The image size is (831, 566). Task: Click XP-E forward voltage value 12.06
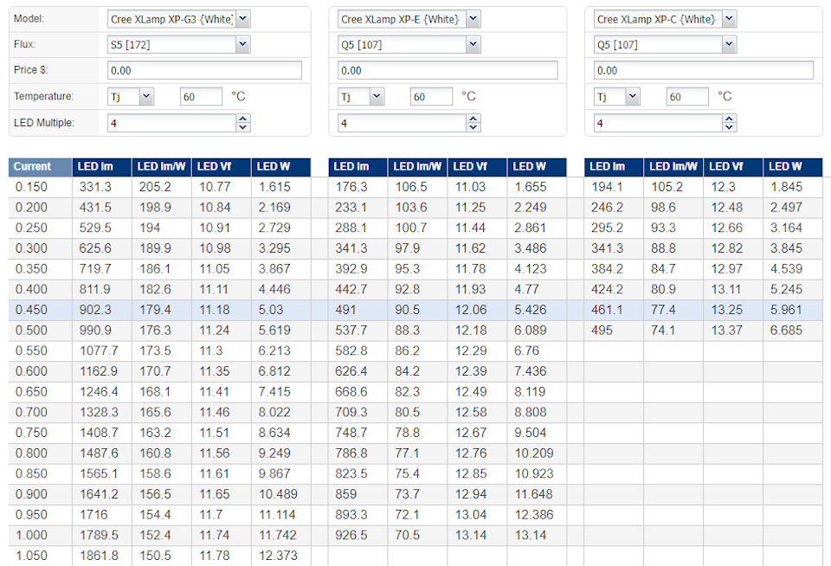coord(471,310)
